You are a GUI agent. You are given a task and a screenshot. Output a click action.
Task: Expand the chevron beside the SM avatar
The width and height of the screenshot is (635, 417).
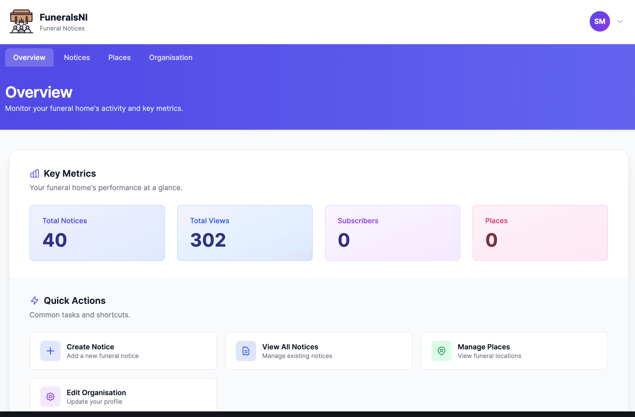click(x=620, y=21)
